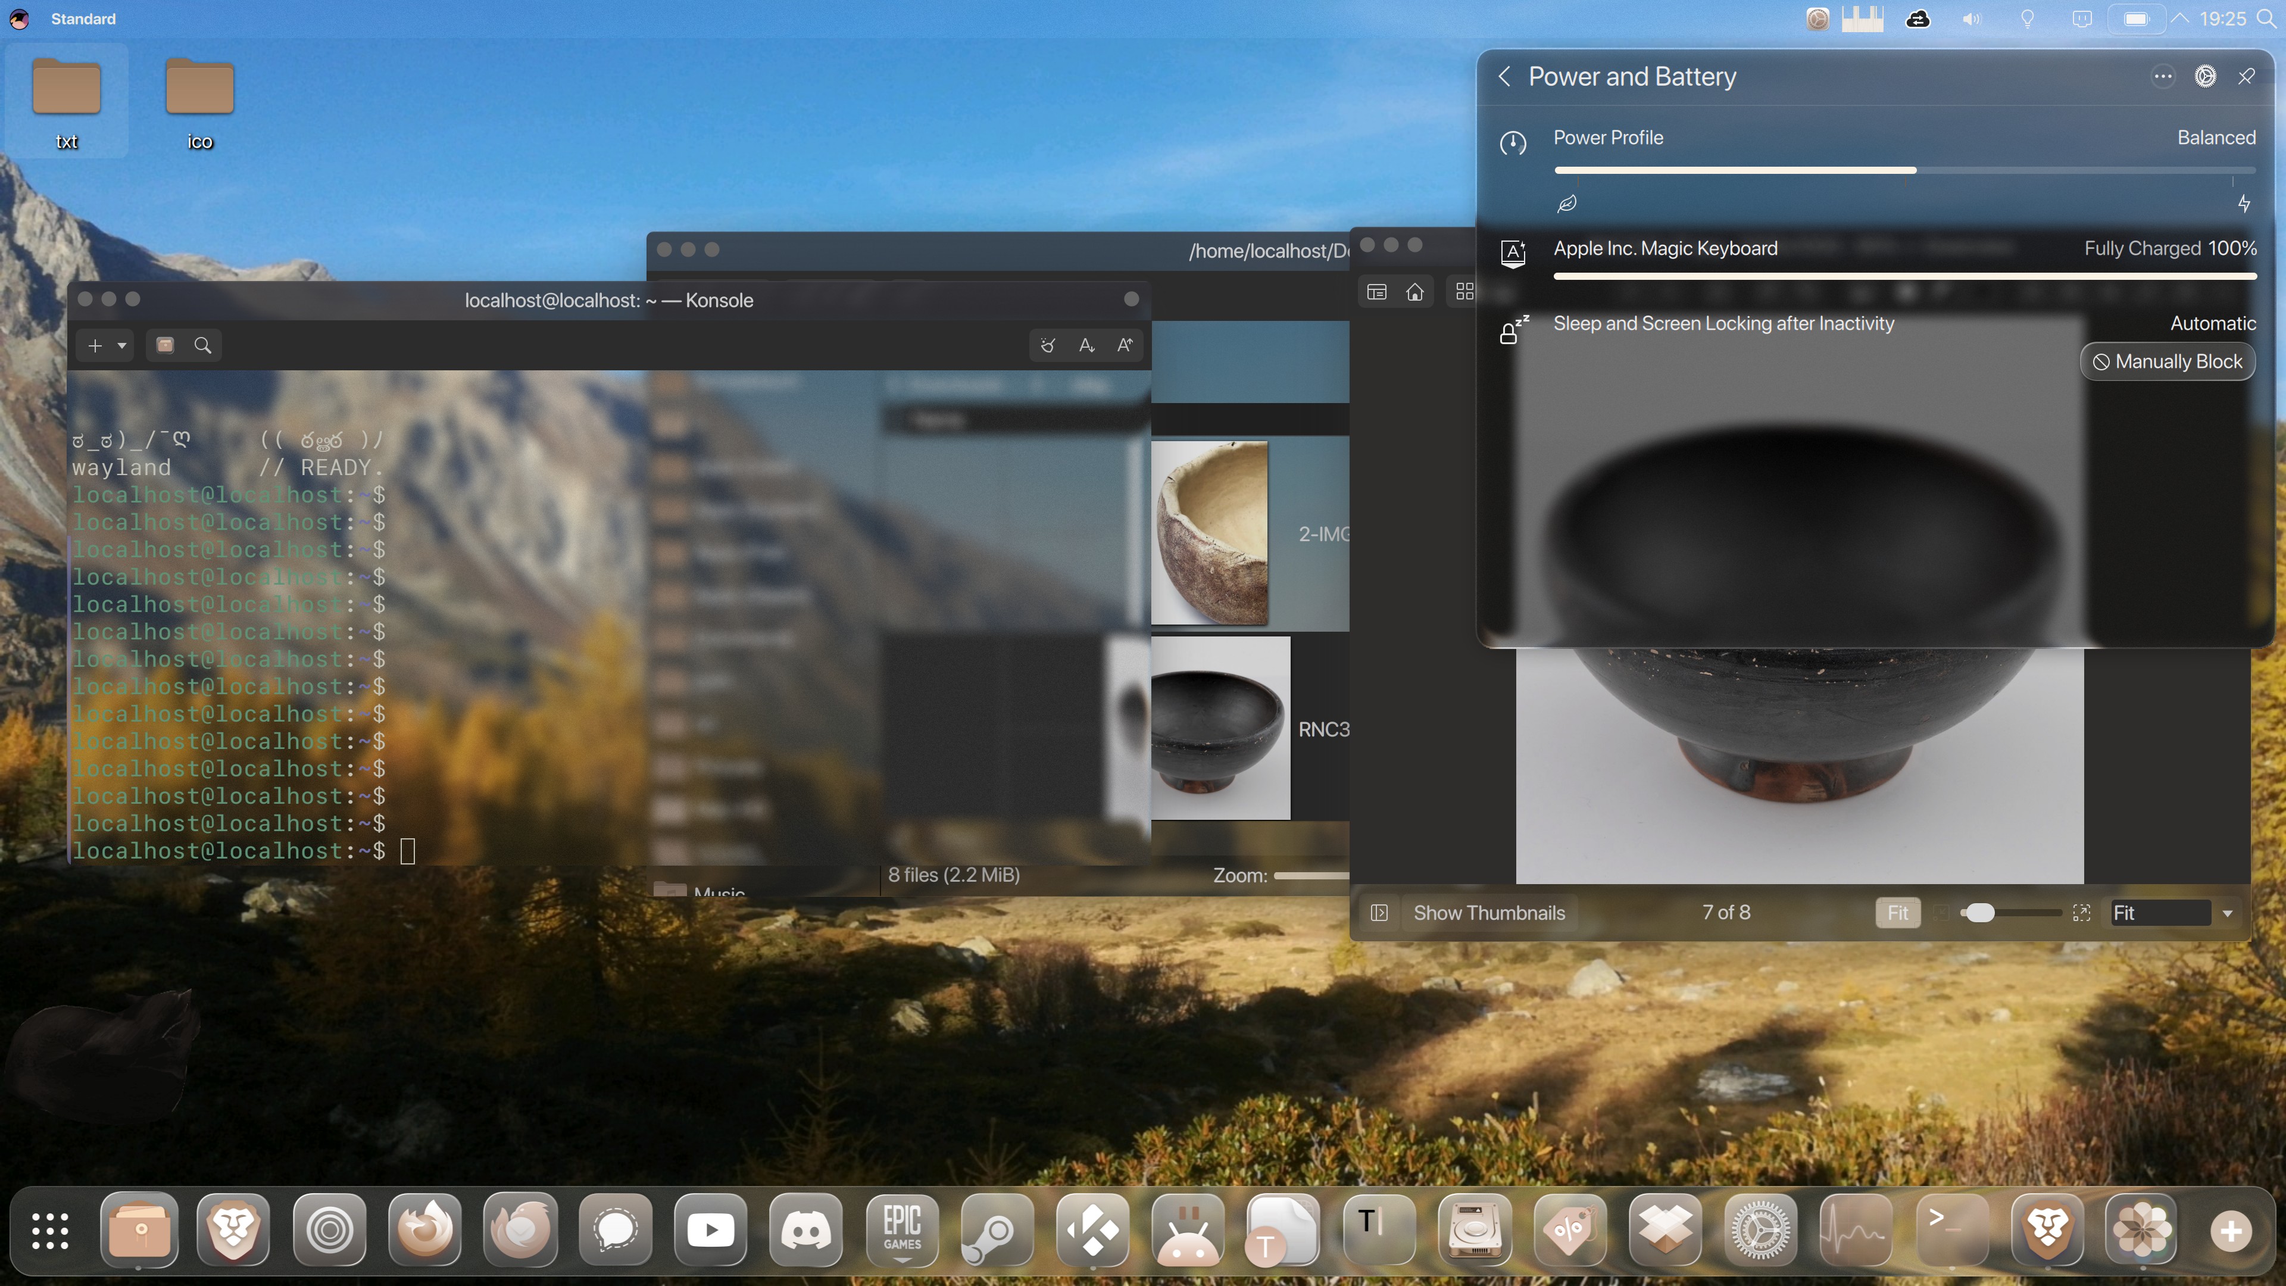Toggle the image viewer's browse grid view icon
The image size is (2286, 1286).
click(x=1464, y=291)
